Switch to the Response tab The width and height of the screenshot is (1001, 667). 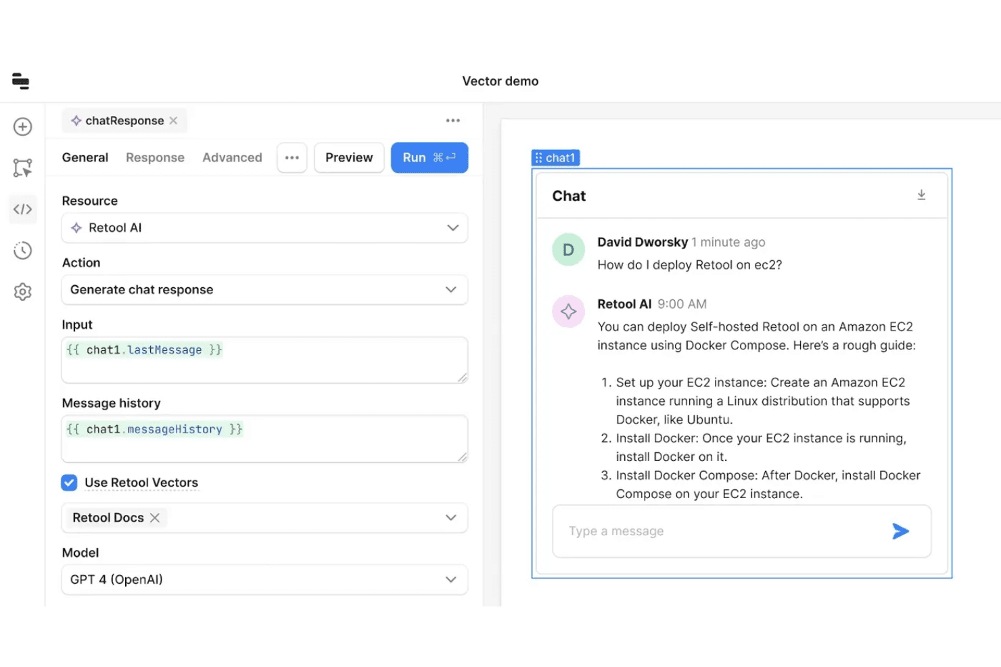(155, 157)
